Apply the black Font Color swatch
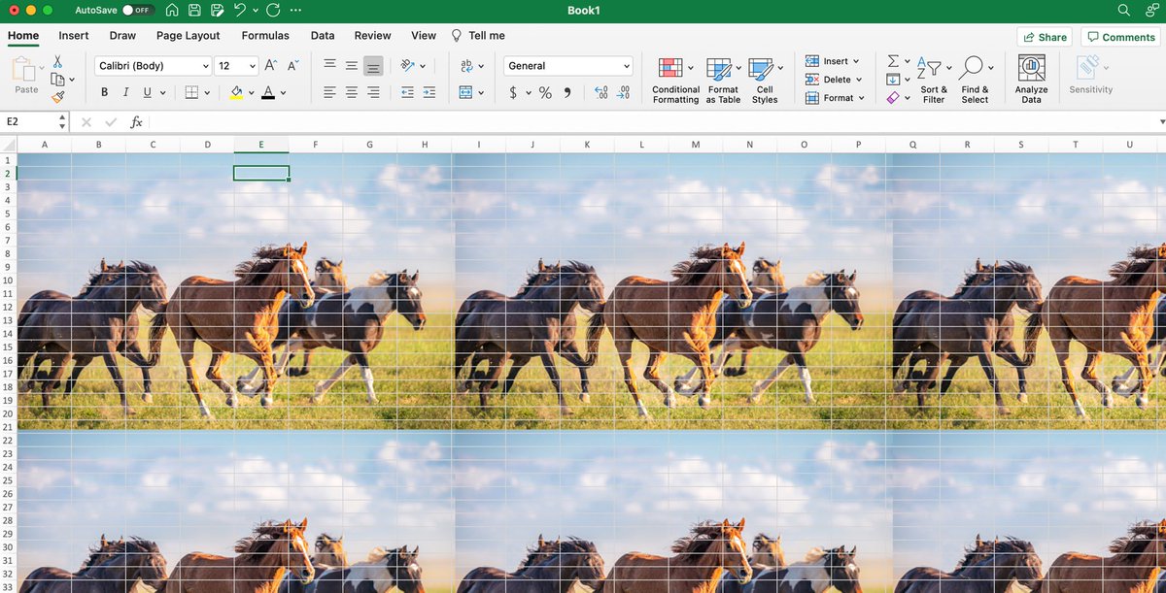Image resolution: width=1166 pixels, height=593 pixels. pyautogui.click(x=269, y=92)
